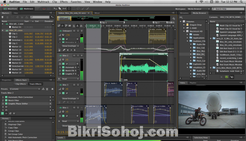This screenshot has width=246, height=141.
Task: Click Show Envelopes on the Bike 3 track
Action: tap(70, 99)
